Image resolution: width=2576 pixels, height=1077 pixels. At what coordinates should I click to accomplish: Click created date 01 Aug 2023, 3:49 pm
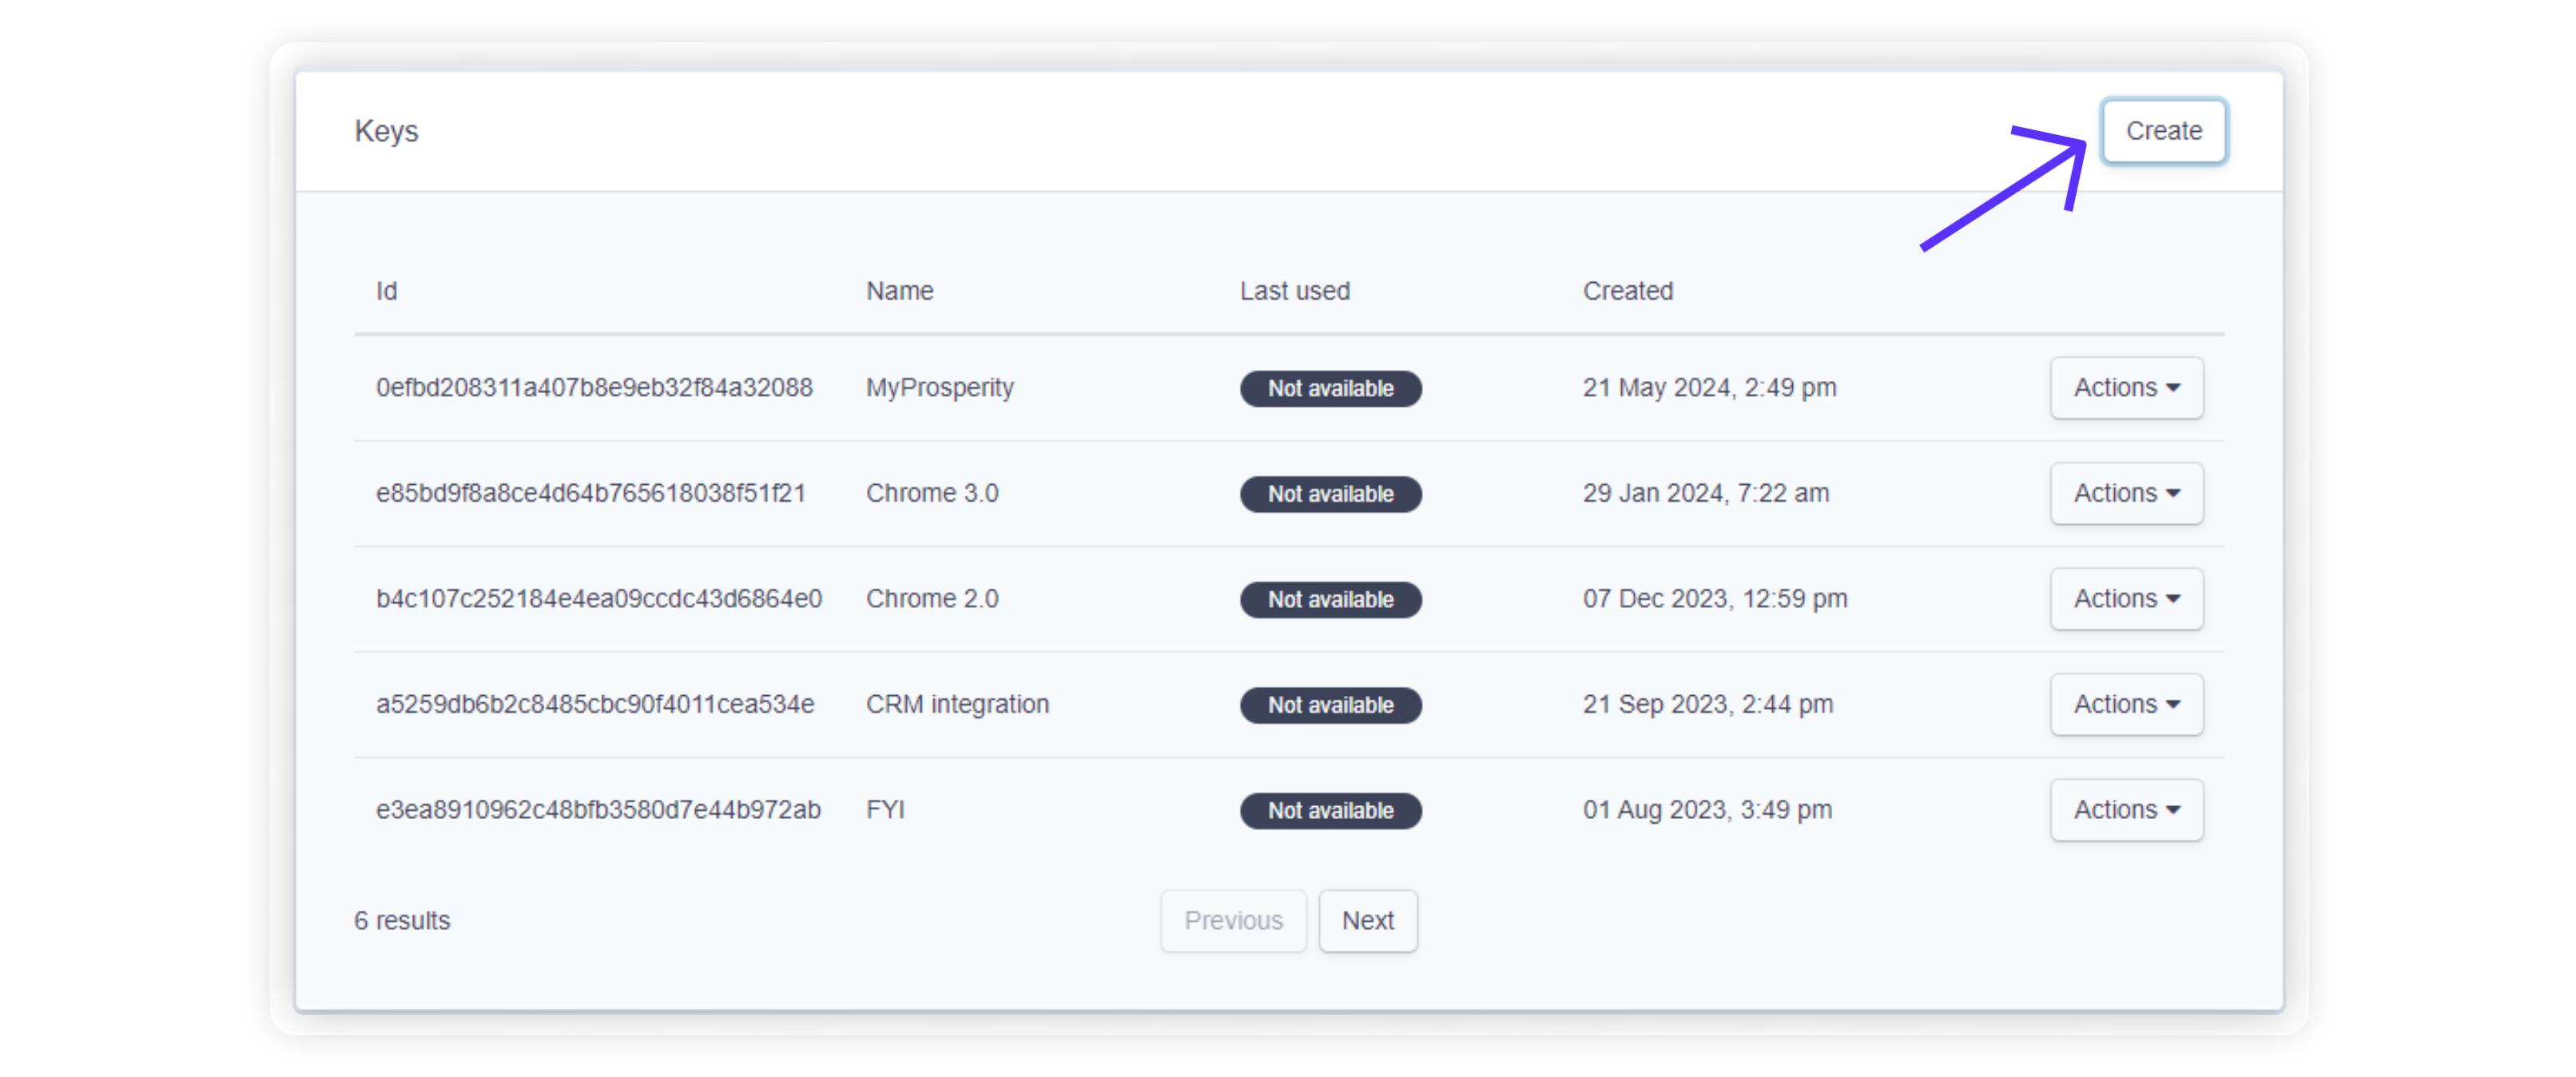[1707, 810]
